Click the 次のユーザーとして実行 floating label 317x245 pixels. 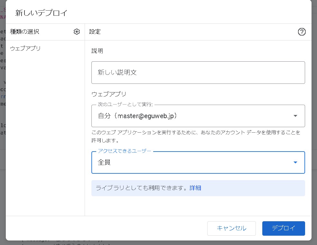coord(125,104)
